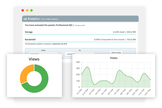The width and height of the screenshot is (162, 108).
Task: Click the '163.8 MB' bandwidth consumption text
Action: pos(131,40)
